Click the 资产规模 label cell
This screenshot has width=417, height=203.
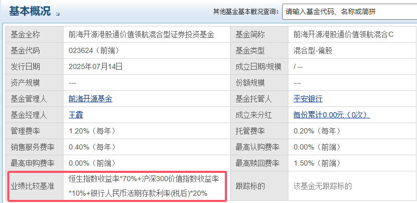34,83
